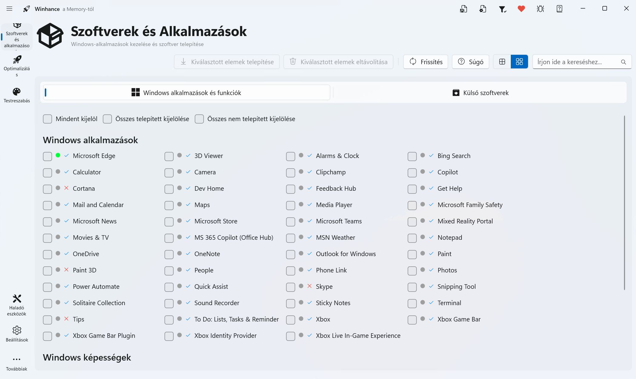Enable Összes telepített kijelölése checkbox
The image size is (636, 379).
point(107,119)
